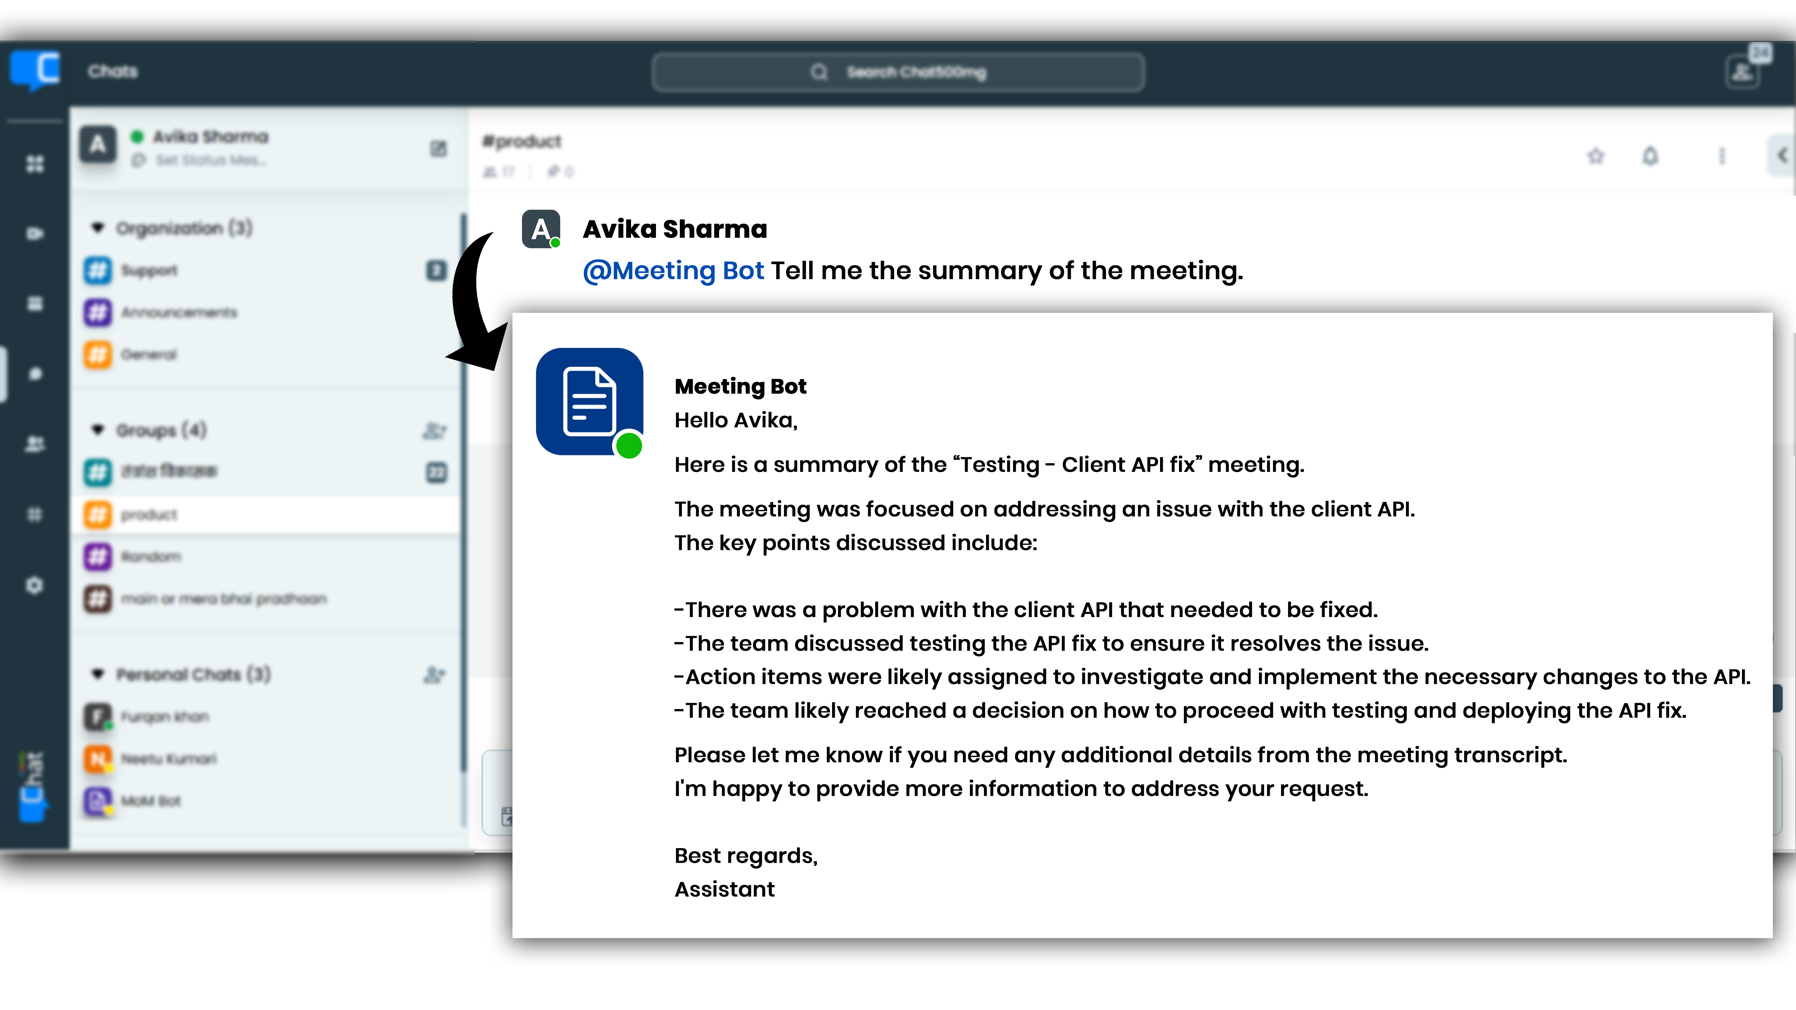Star the #product channel
The width and height of the screenshot is (1796, 1010).
[1595, 155]
